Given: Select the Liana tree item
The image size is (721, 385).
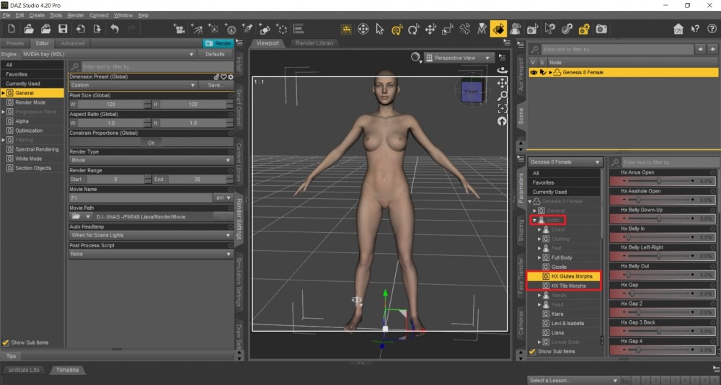Looking at the screenshot, I should pos(557,332).
